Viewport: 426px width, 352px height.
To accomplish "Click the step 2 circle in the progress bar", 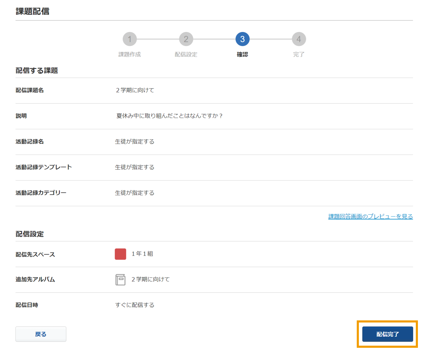I will (x=186, y=39).
